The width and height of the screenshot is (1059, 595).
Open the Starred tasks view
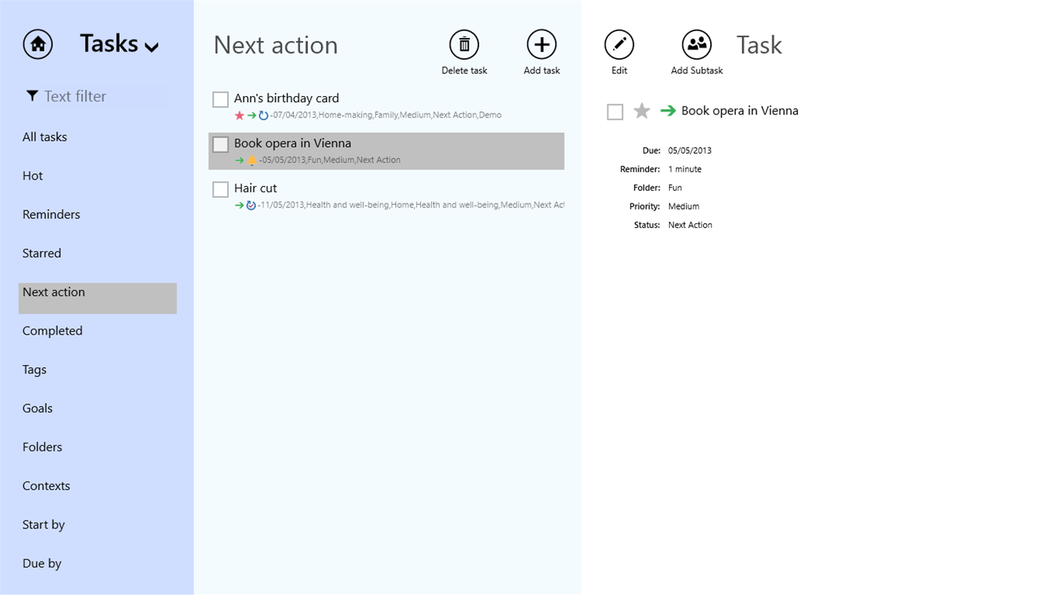(42, 254)
